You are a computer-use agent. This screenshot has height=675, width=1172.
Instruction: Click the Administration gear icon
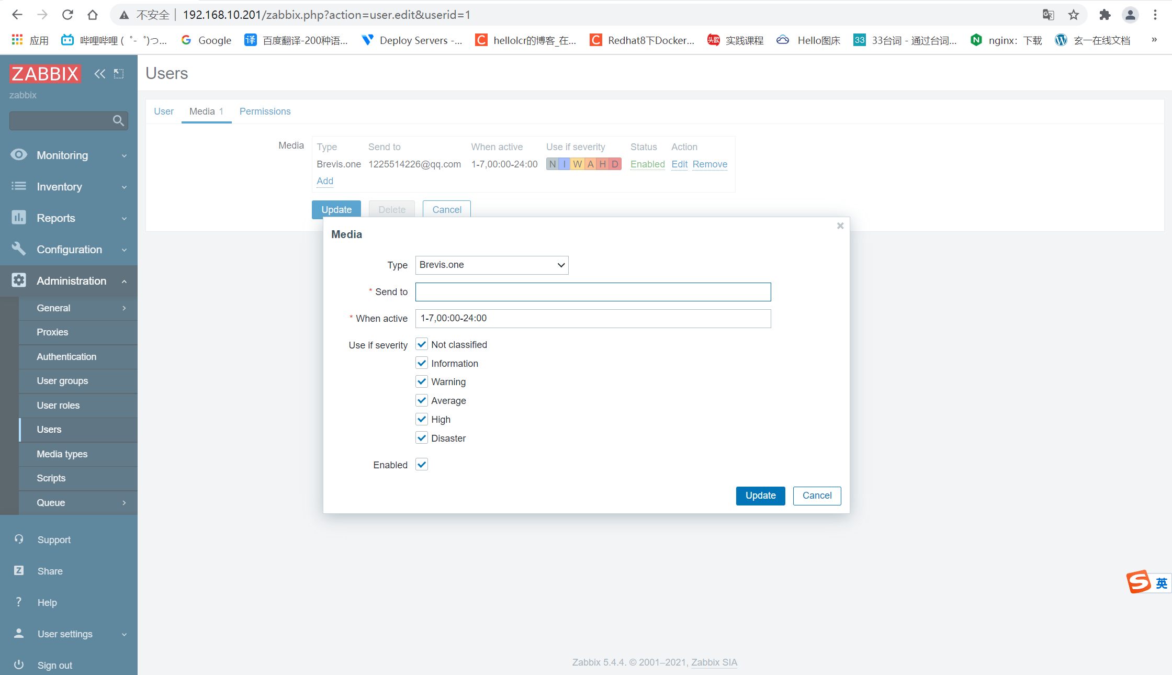[19, 280]
